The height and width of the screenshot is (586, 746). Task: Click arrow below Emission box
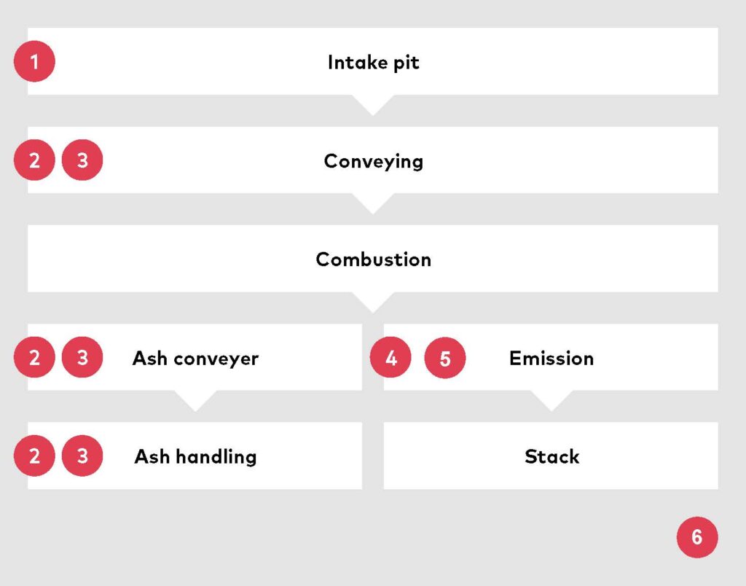552,401
